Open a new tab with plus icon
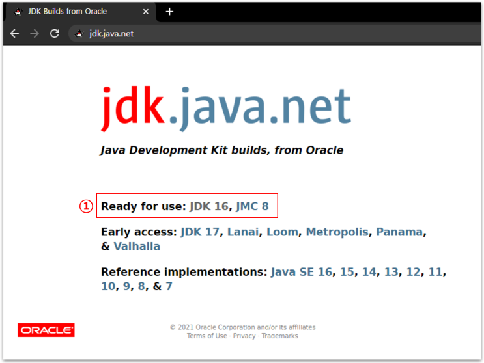The height and width of the screenshot is (363, 484). [169, 12]
